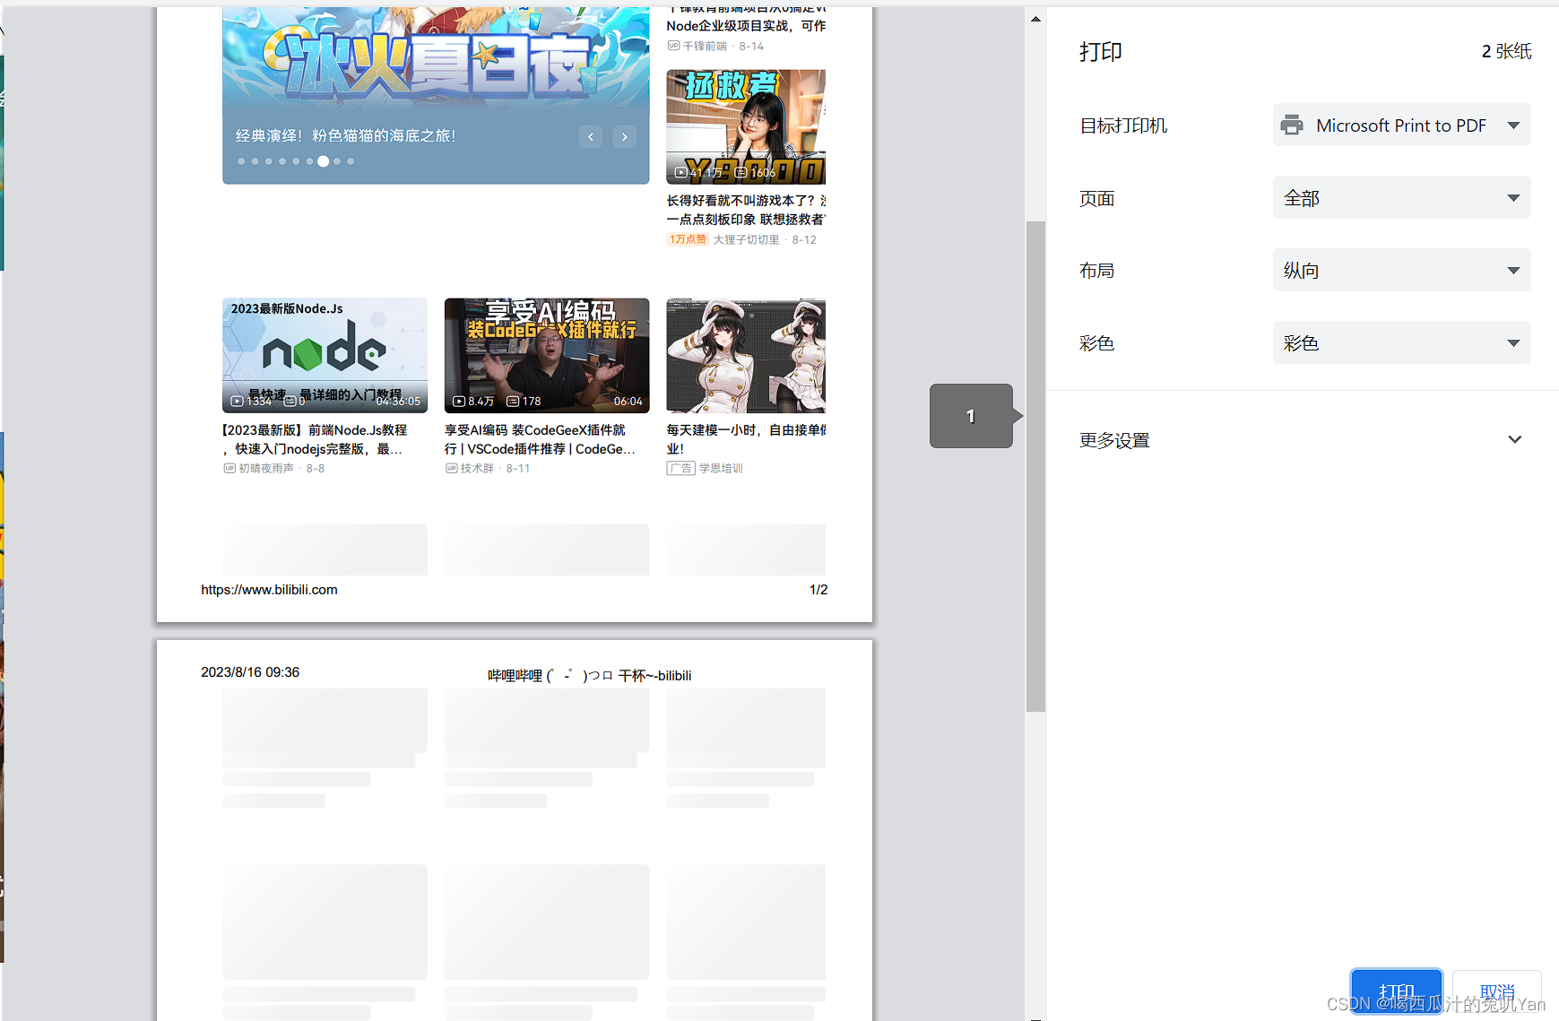Click the preview scrollbar up arrow

(1035, 19)
